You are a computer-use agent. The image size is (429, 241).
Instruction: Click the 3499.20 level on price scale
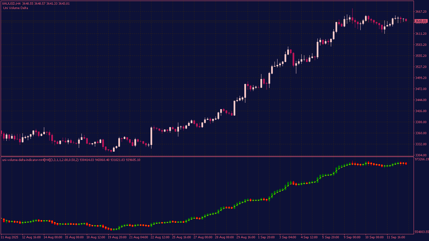coord(421,78)
